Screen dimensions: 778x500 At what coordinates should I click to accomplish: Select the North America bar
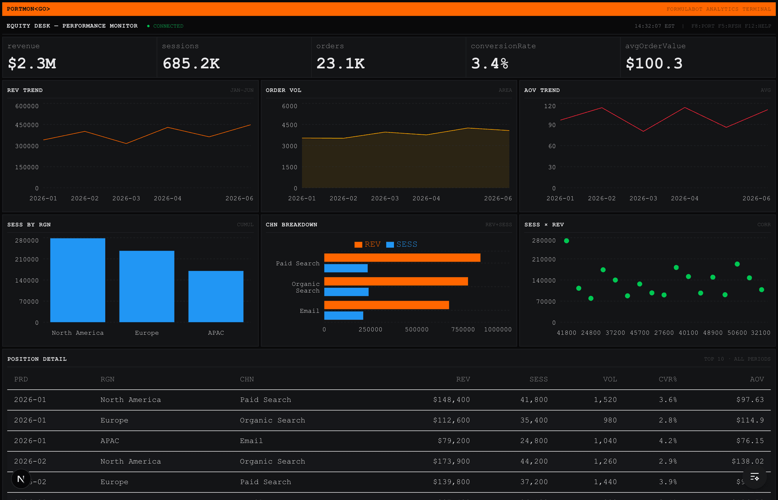click(77, 280)
